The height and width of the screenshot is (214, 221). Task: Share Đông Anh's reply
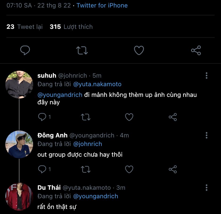173,169
